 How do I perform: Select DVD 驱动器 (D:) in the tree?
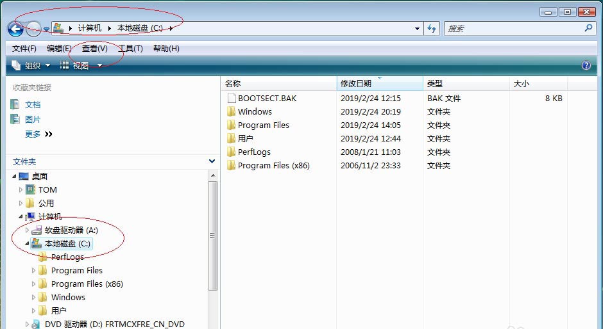[x=115, y=324]
